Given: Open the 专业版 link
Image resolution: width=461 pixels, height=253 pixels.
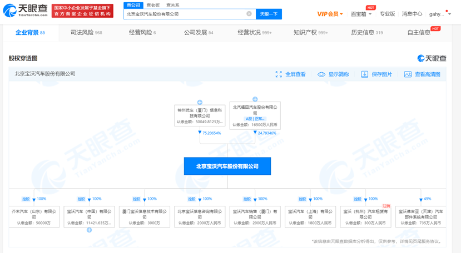Looking at the screenshot, I should click(387, 14).
